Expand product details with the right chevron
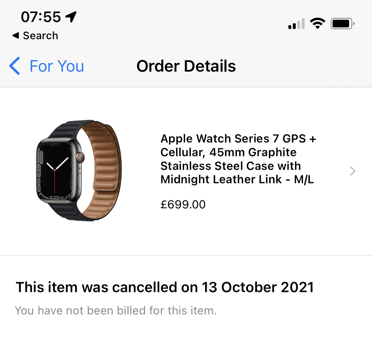The image size is (372, 347). coord(352,171)
